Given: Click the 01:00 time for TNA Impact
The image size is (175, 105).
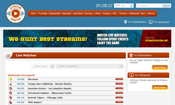Looking at the screenshot, I should pyautogui.click(x=21, y=102).
